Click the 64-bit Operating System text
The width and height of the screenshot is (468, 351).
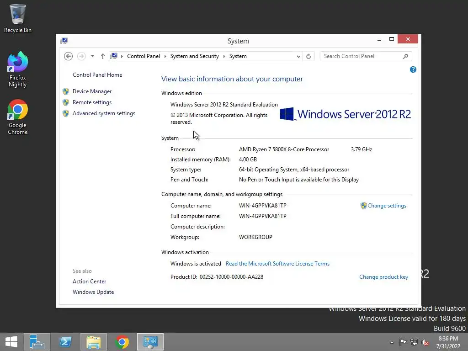tap(294, 170)
